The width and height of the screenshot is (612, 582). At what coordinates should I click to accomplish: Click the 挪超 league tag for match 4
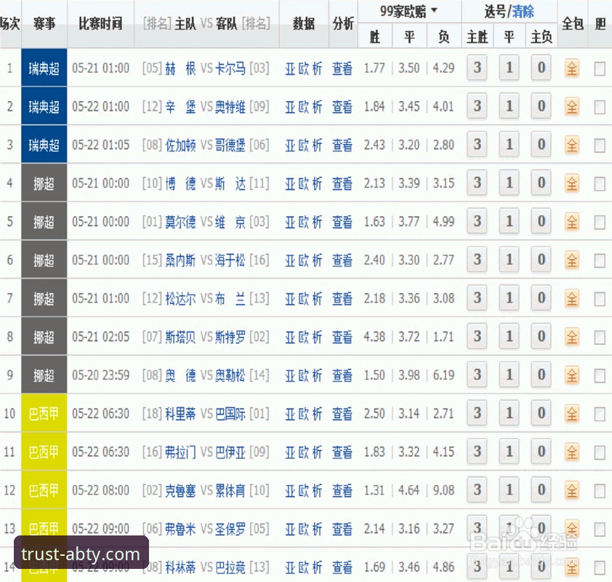44,183
